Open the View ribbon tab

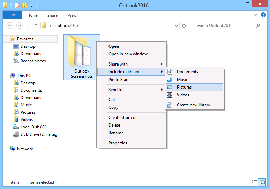(72, 15)
